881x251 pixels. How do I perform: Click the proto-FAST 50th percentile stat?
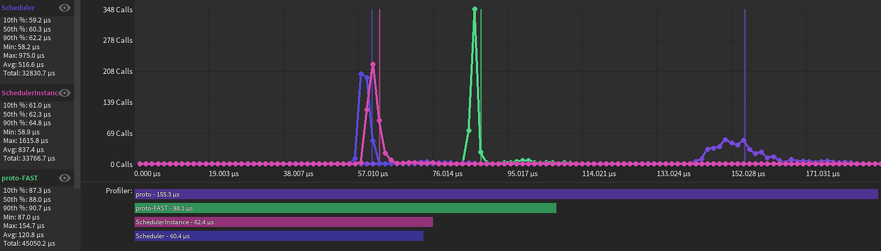(27, 199)
